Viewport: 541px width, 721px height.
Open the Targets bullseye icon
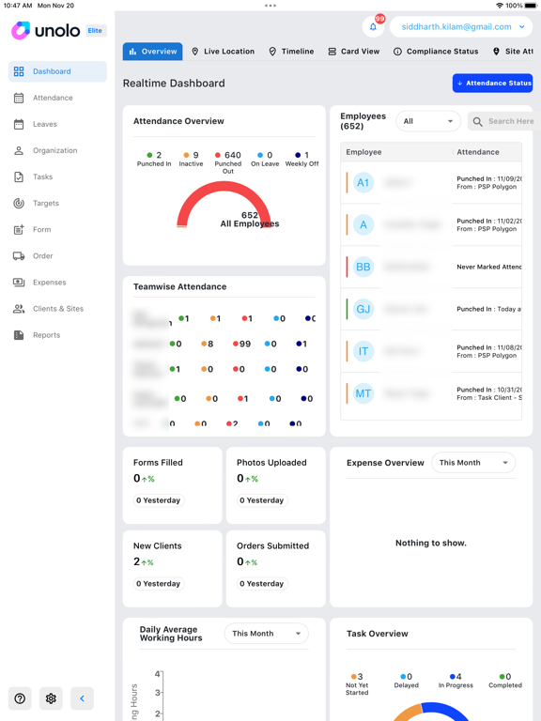coord(19,203)
